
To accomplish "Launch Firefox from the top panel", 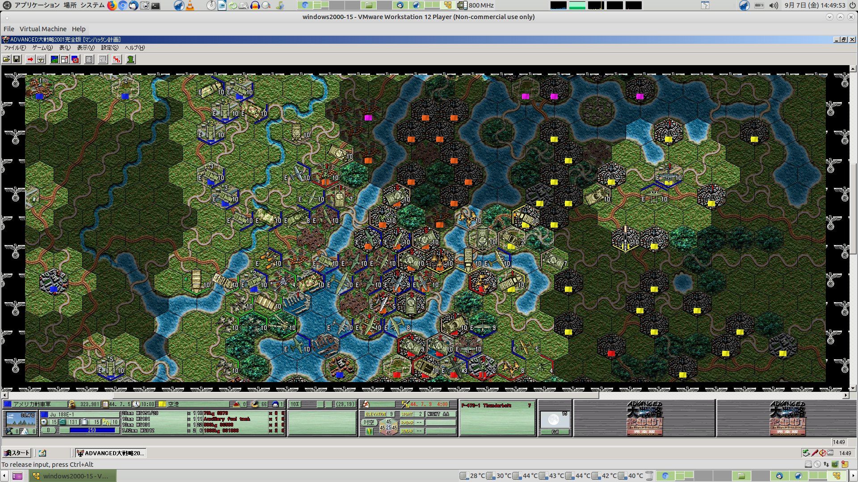I will point(112,5).
